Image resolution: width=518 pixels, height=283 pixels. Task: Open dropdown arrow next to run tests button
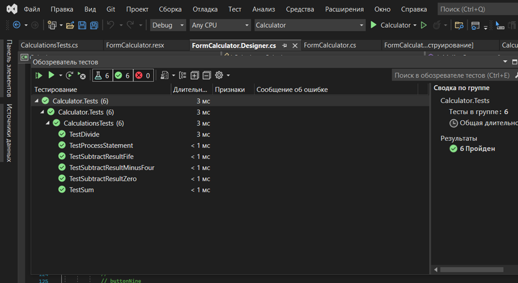pos(61,75)
